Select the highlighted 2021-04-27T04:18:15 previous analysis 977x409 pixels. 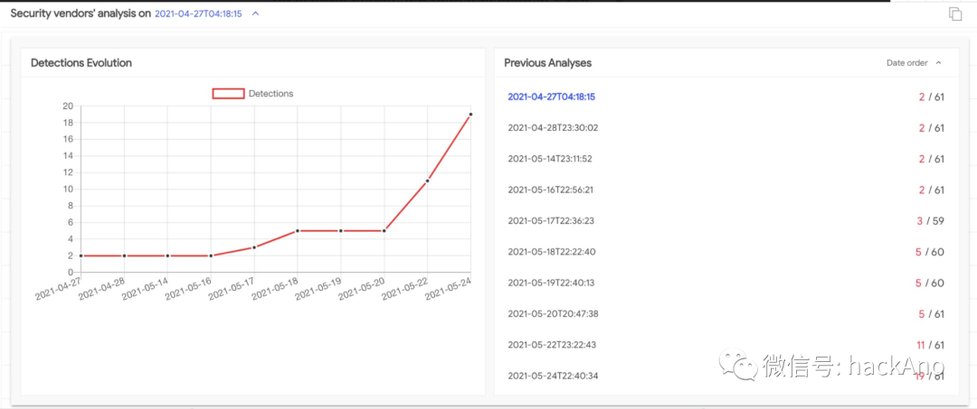tap(557, 97)
